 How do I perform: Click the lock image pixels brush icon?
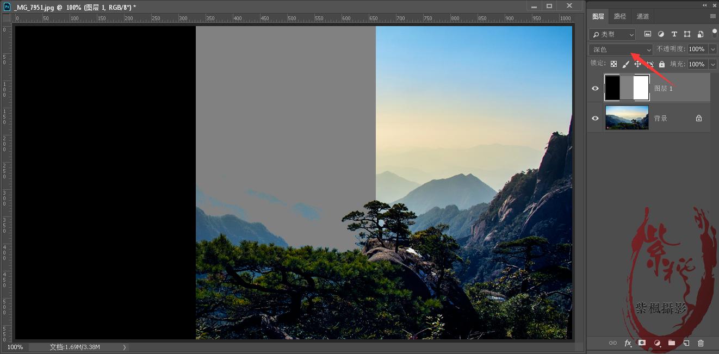coord(625,64)
